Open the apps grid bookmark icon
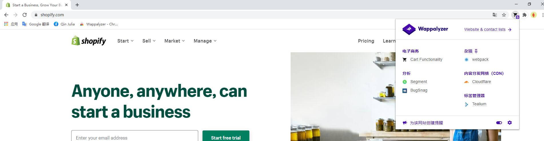The image size is (544, 141). pyautogui.click(x=6, y=24)
